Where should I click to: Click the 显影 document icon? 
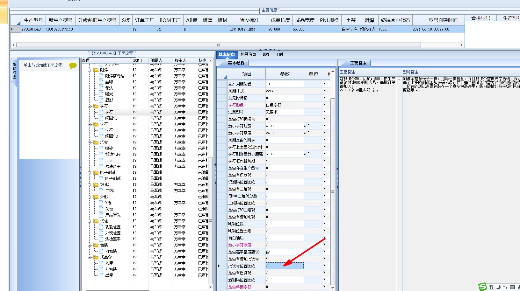pyautogui.click(x=101, y=100)
